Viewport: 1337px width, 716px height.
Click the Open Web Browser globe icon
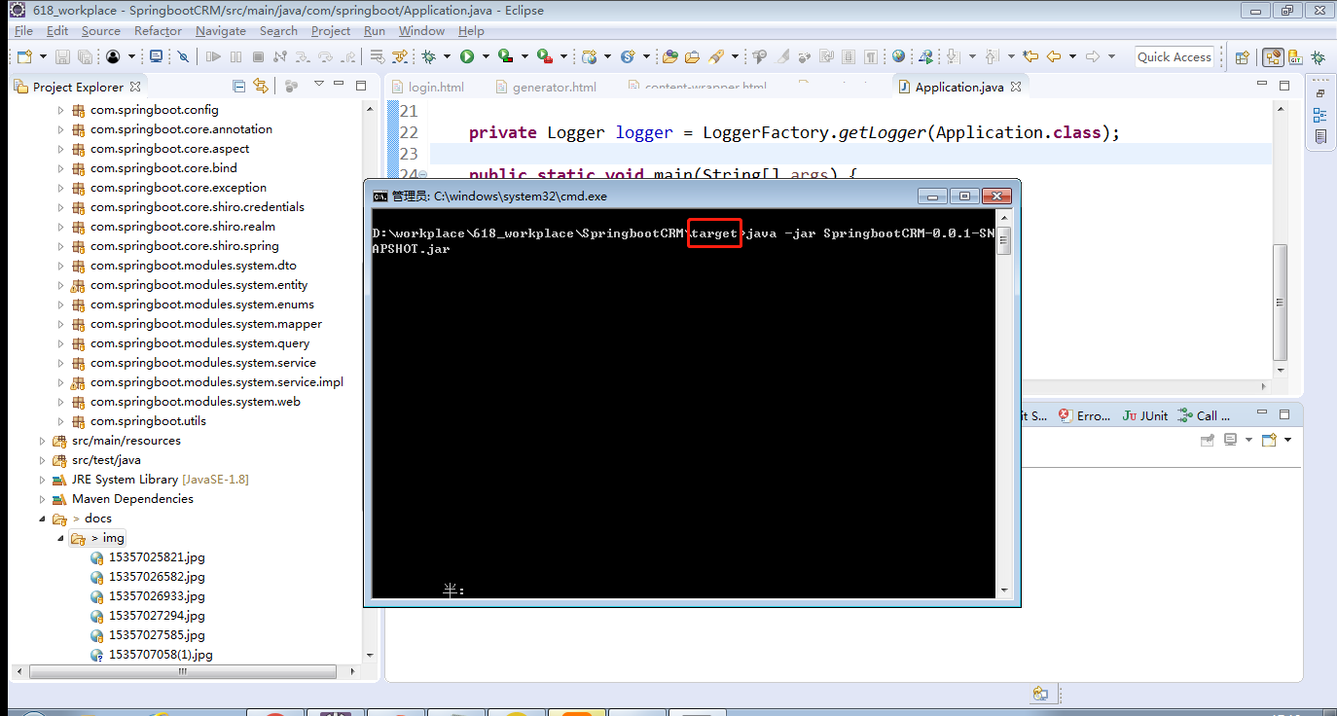coord(898,56)
